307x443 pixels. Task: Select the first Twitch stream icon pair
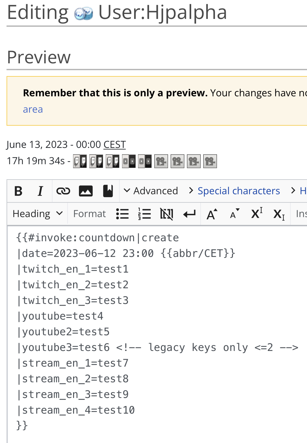pyautogui.click(x=80, y=161)
